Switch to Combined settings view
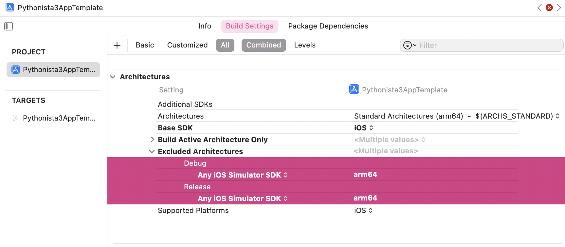565x247 pixels. tap(264, 45)
